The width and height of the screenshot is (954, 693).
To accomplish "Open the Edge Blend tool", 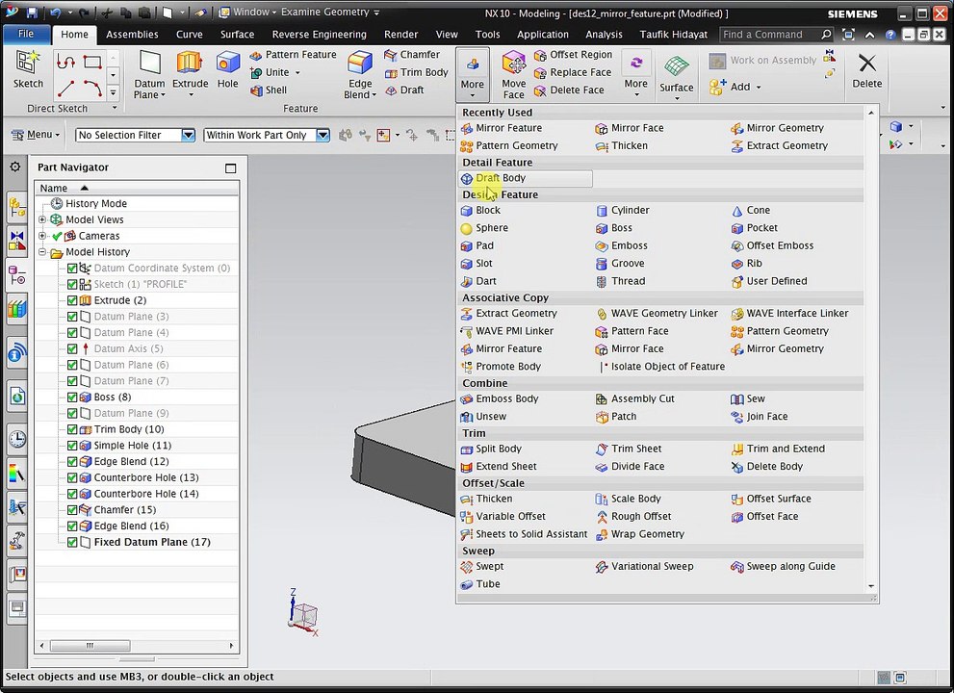I will coord(360,75).
